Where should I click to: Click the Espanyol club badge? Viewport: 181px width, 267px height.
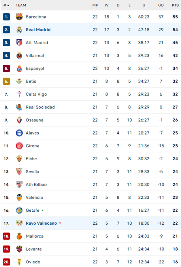click(x=19, y=69)
